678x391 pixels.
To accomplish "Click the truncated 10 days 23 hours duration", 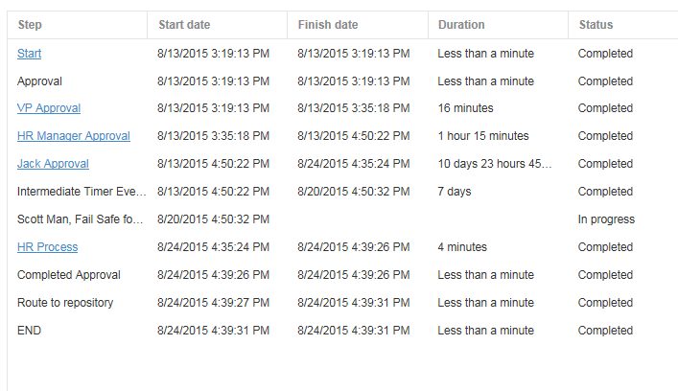I will coord(495,164).
